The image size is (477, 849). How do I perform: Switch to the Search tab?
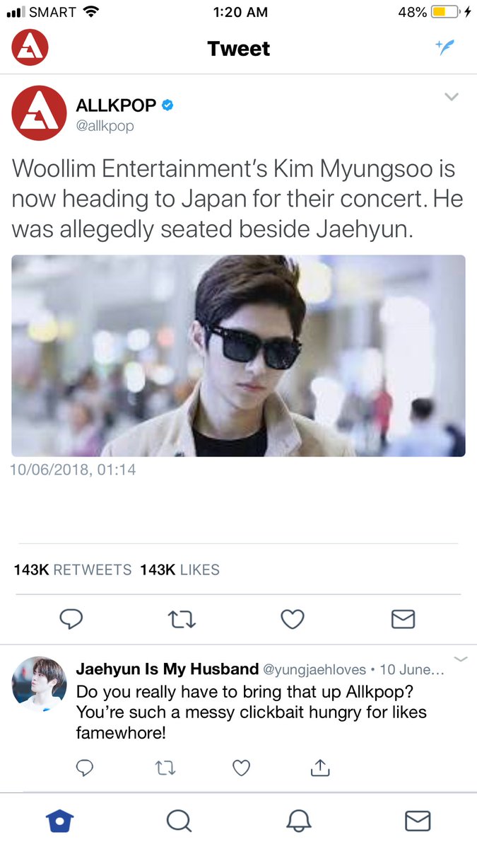coord(179,821)
